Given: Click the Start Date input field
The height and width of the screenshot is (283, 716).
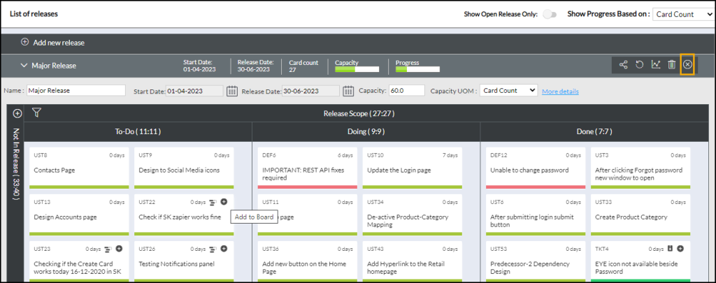Looking at the screenshot, I should pos(194,91).
